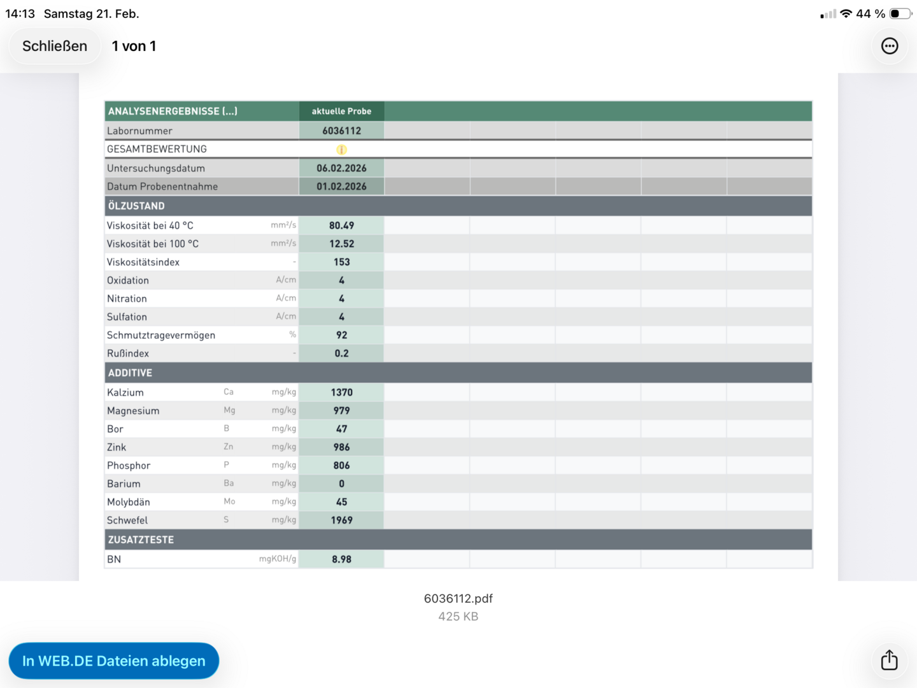Tap the ÖLZUSTAND section header

(x=136, y=206)
